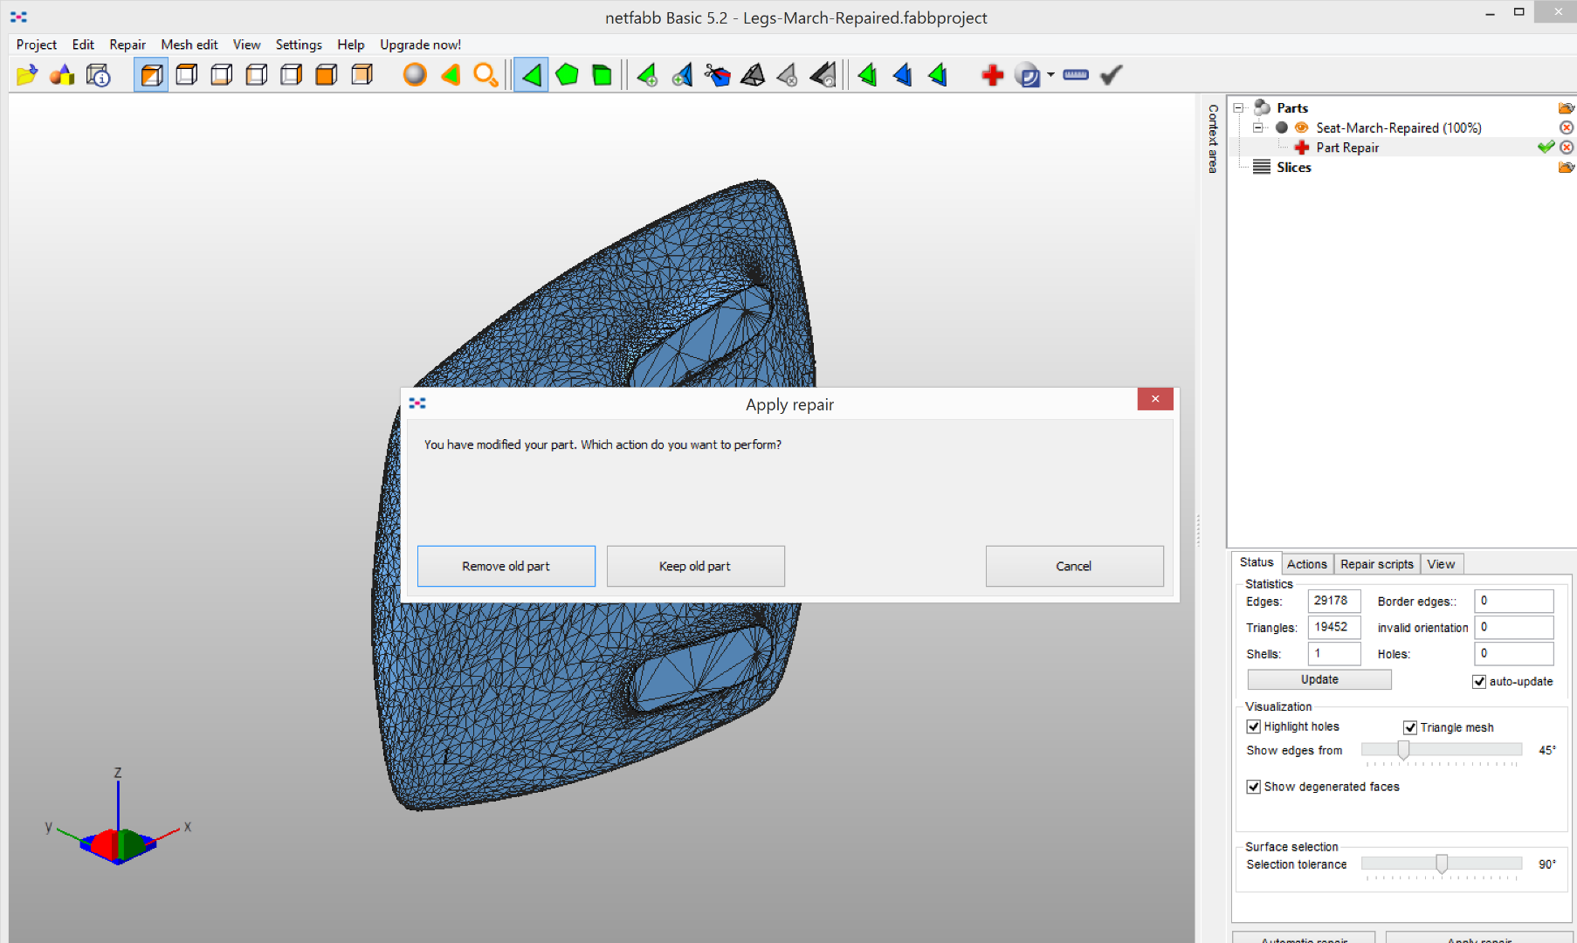Click the blue ruler measure icon
This screenshot has width=1577, height=943.
(x=1076, y=75)
